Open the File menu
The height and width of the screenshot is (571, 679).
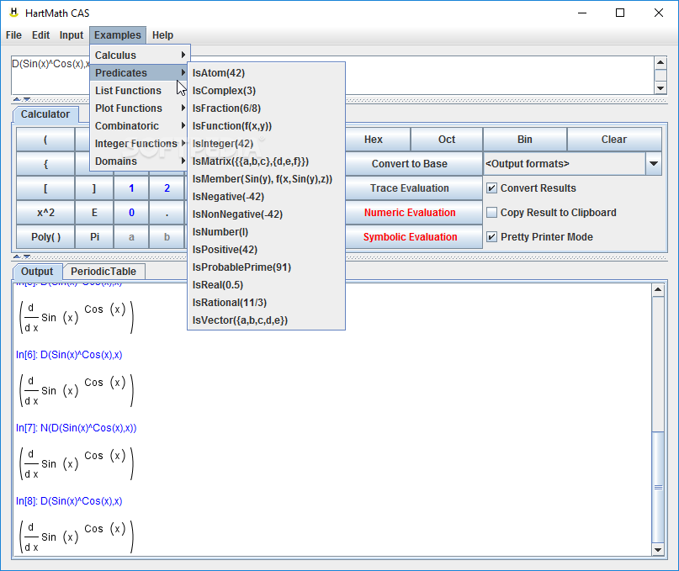coord(13,35)
